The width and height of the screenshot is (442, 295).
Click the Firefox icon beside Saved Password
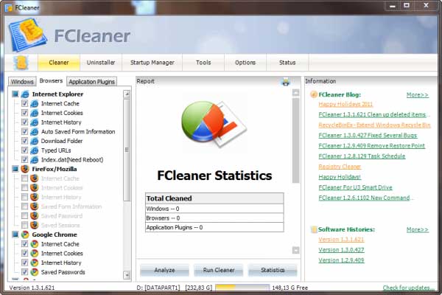pos(35,216)
